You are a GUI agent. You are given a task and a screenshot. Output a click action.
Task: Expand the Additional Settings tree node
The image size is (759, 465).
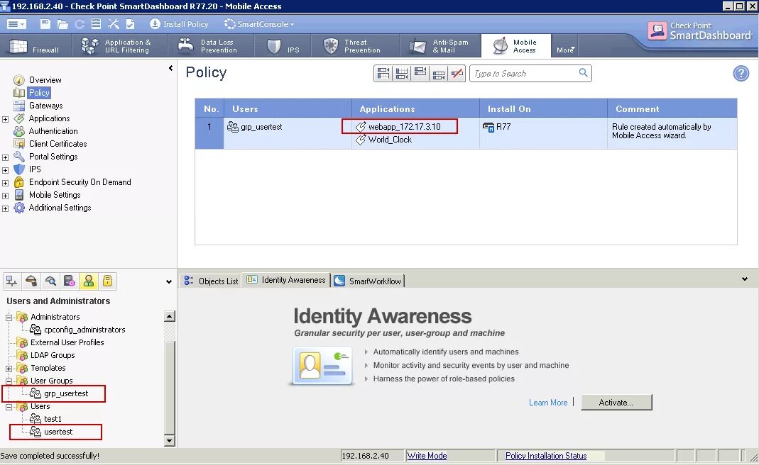click(x=5, y=209)
